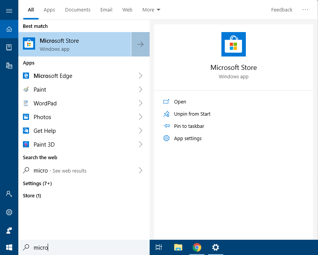Expand Paint 3D result chevron
The image size is (318, 255).
[140, 144]
